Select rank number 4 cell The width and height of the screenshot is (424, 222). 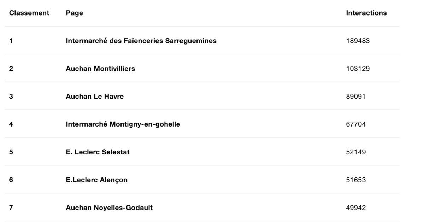click(11, 124)
